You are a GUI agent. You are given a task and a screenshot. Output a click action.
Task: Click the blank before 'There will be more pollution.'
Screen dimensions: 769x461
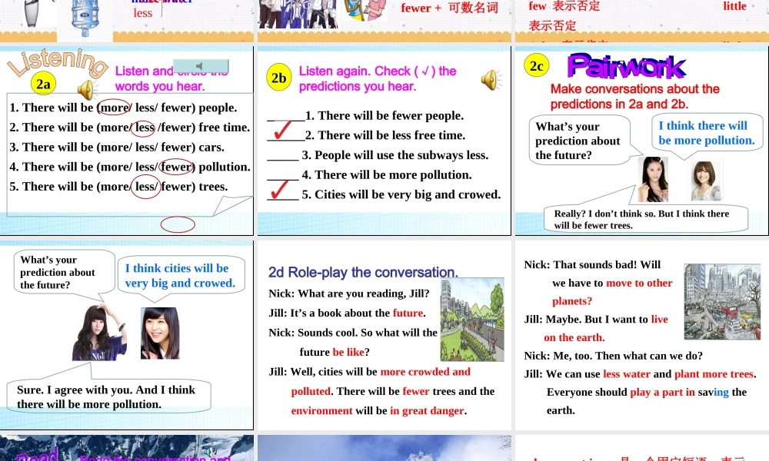[283, 177]
